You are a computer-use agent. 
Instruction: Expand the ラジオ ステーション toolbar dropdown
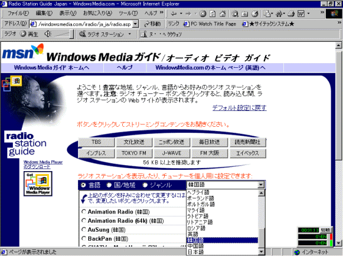tap(130, 34)
